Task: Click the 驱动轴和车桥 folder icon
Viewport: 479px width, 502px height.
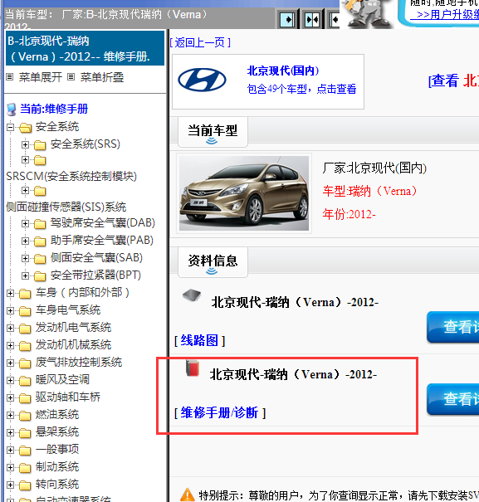Action: tap(25, 398)
